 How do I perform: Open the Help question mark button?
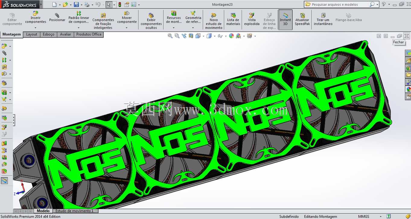click(384, 4)
